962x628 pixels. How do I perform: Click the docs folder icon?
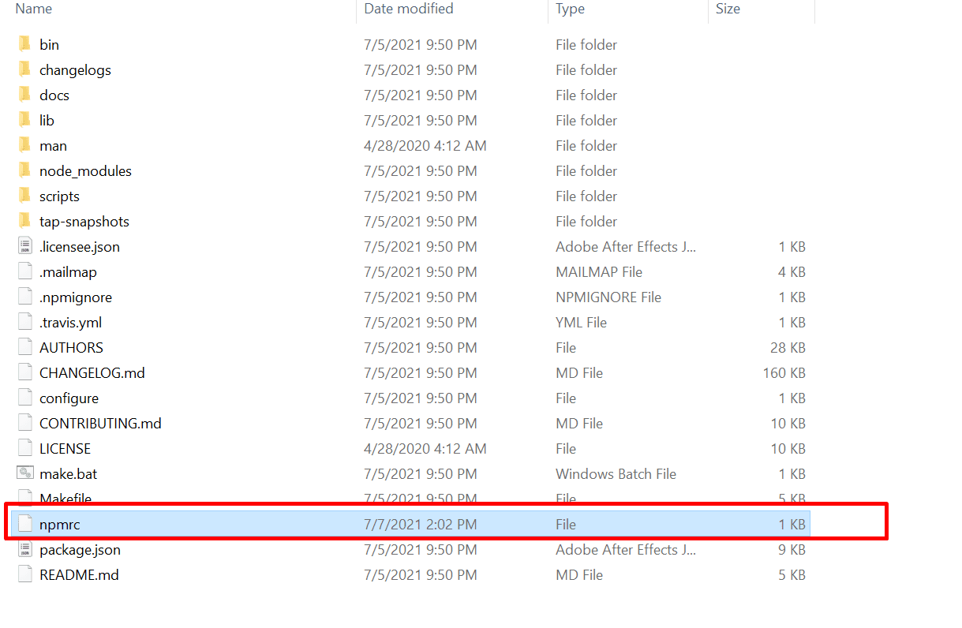pyautogui.click(x=24, y=95)
